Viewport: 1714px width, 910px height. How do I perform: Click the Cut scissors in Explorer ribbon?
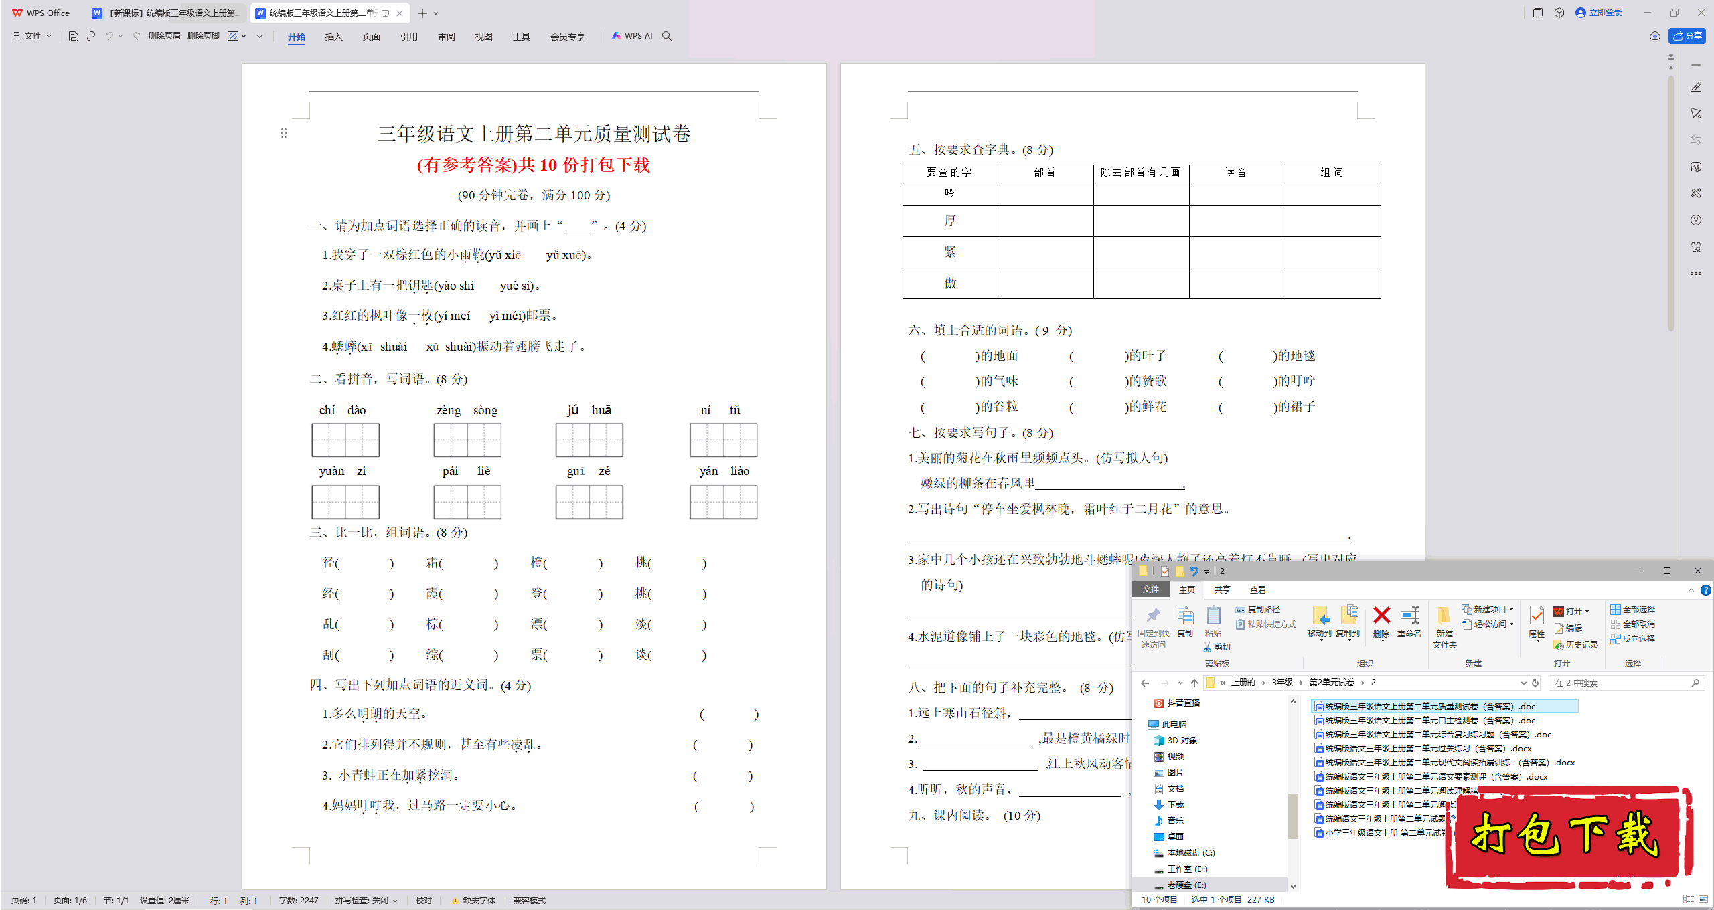(x=1217, y=647)
